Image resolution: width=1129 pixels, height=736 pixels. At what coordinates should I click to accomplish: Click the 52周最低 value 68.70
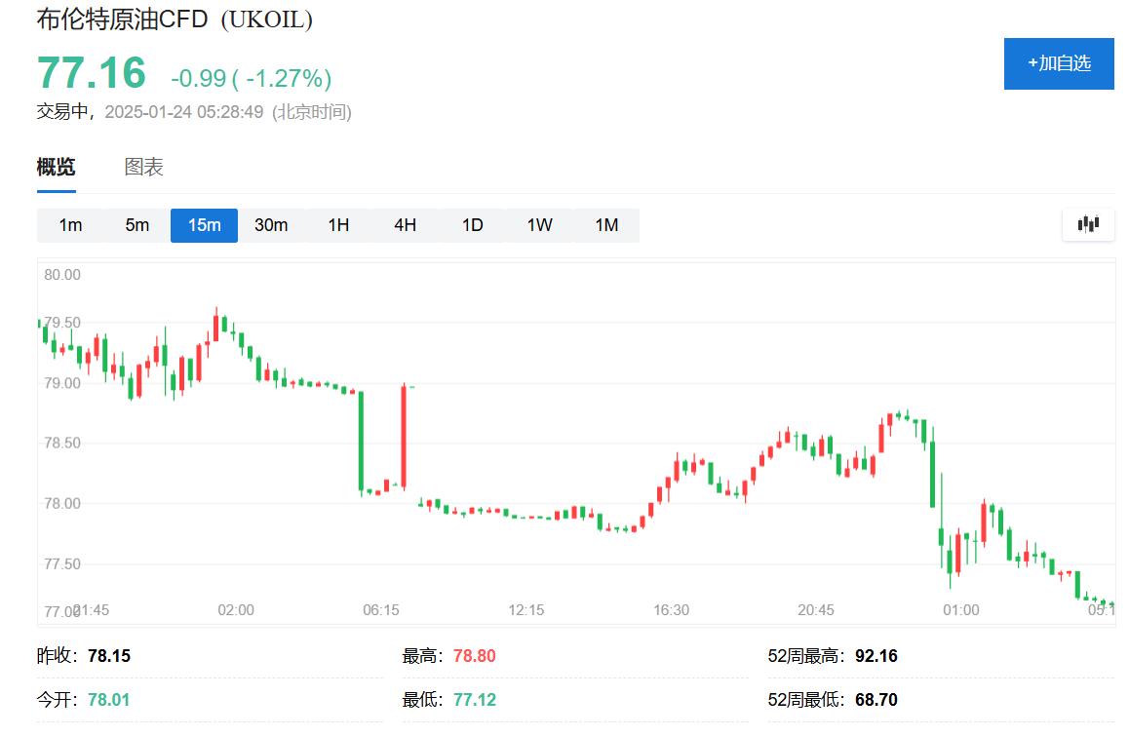(x=876, y=700)
